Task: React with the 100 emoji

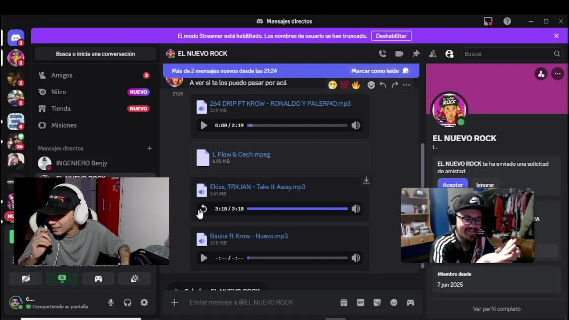Action: pos(344,85)
